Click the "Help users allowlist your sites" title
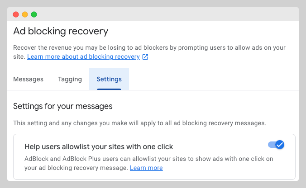The height and width of the screenshot is (188, 306). point(99,146)
